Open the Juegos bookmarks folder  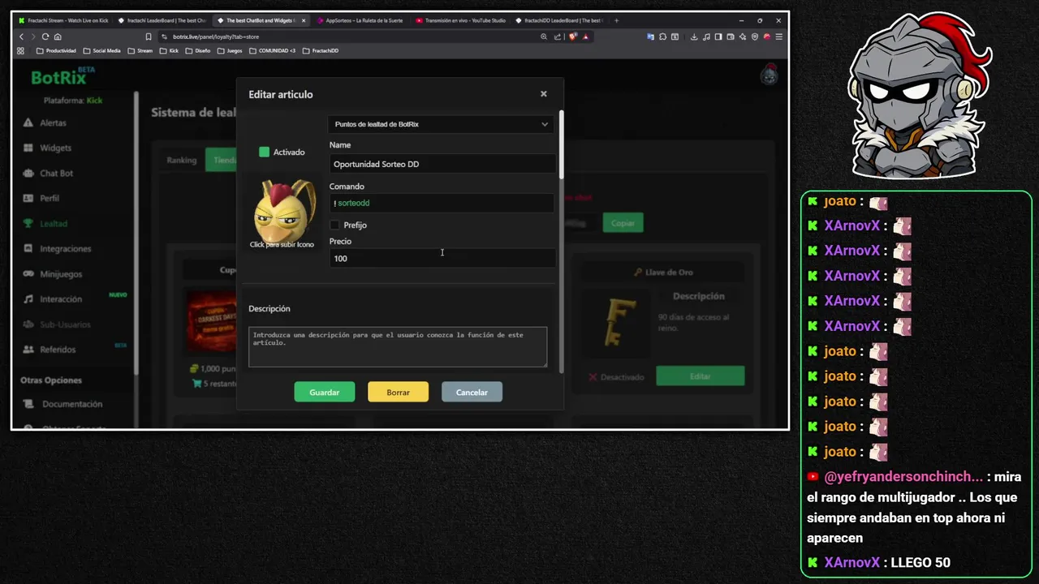click(229, 50)
